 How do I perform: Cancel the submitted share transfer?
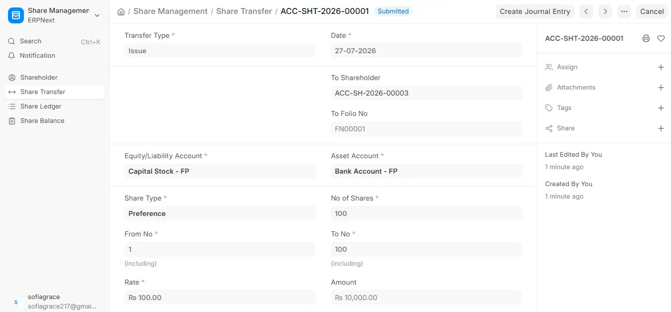[x=652, y=11]
